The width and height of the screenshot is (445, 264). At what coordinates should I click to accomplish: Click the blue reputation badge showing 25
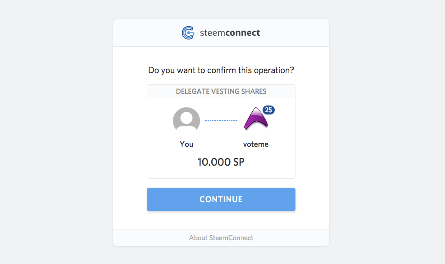coord(268,110)
